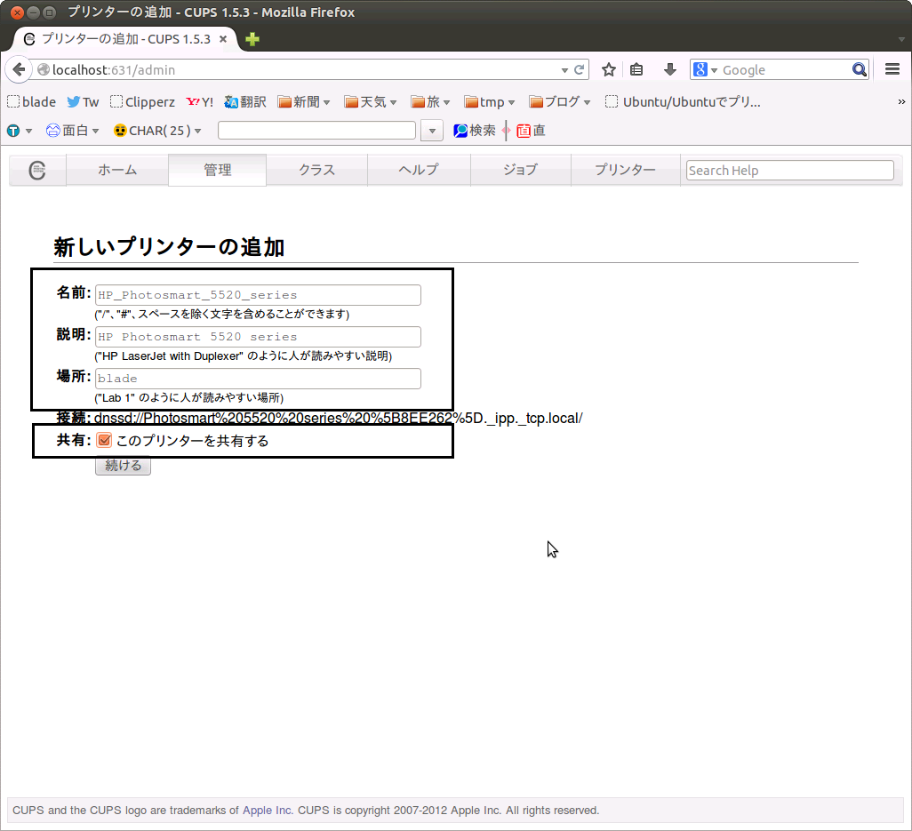Focus the Search Help field
This screenshot has width=912, height=831.
(x=790, y=171)
